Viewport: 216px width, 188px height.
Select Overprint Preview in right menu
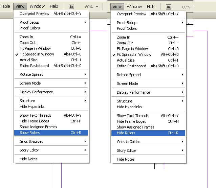click(148, 14)
